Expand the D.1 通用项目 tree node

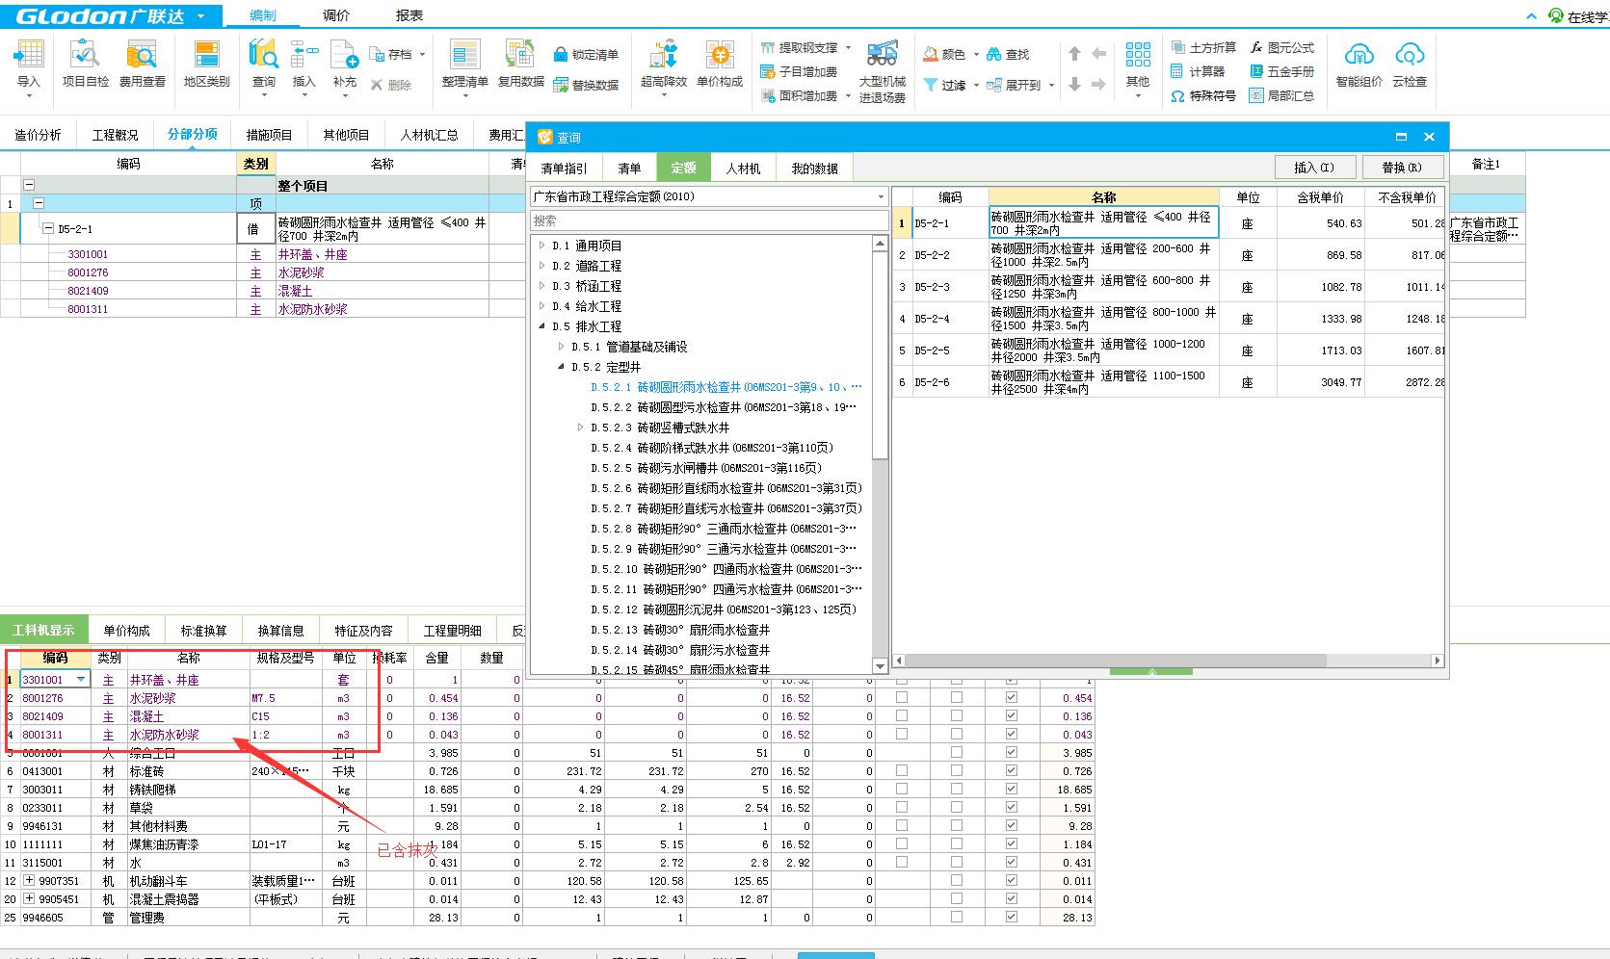coord(542,246)
